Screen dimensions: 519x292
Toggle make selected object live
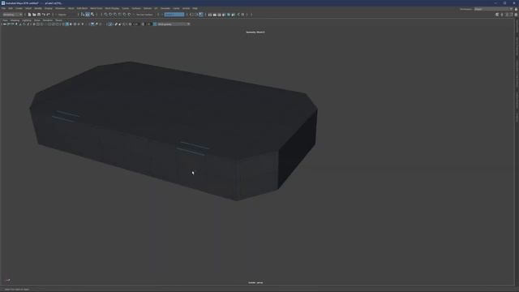129,15
